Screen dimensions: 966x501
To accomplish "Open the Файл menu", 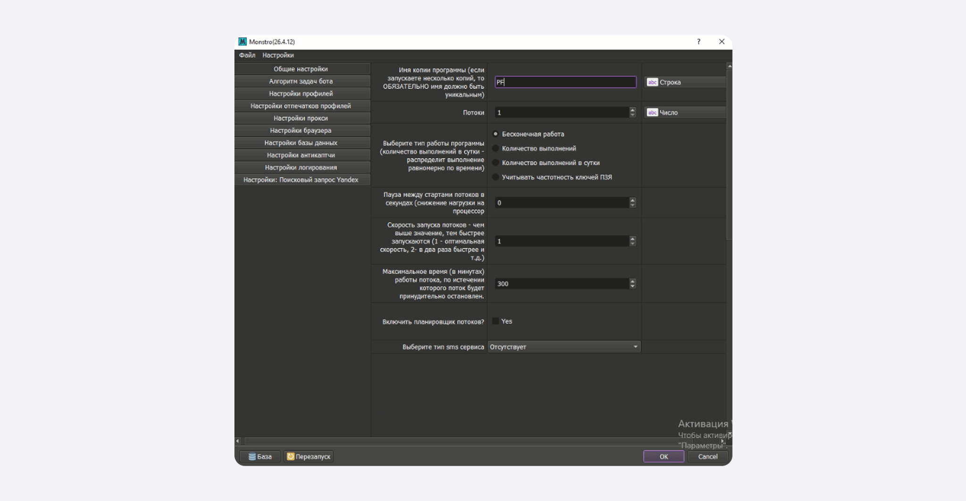I will click(247, 55).
